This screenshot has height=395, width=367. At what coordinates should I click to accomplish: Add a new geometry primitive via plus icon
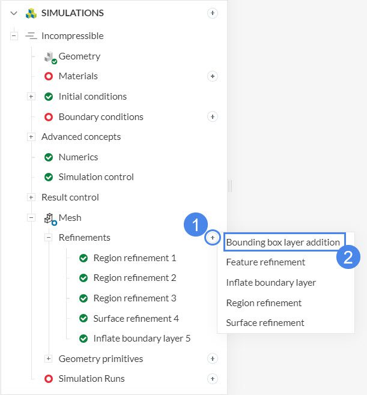coord(212,358)
